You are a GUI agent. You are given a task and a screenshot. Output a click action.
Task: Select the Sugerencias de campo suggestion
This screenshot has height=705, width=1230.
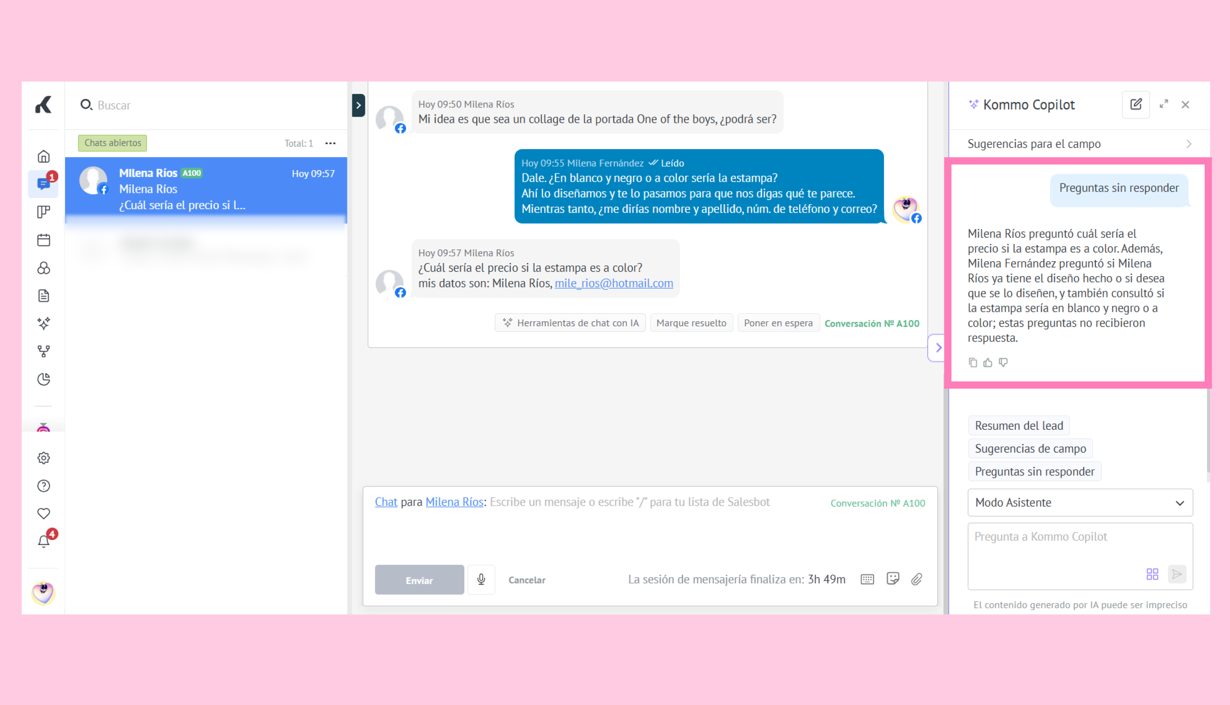pyautogui.click(x=1031, y=448)
